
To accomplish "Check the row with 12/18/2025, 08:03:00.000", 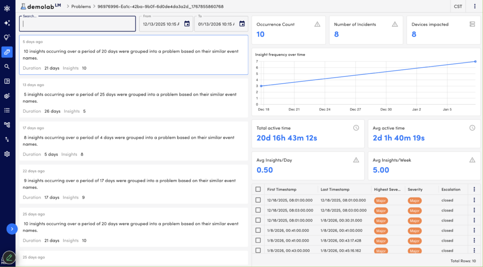I will click(x=258, y=210).
